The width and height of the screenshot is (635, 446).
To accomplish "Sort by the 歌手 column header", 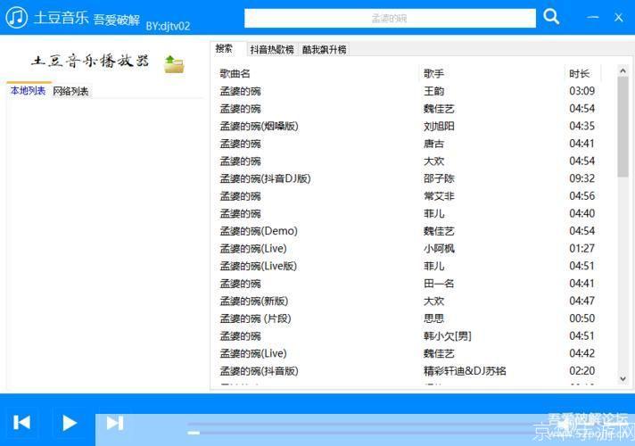I will tap(433, 73).
